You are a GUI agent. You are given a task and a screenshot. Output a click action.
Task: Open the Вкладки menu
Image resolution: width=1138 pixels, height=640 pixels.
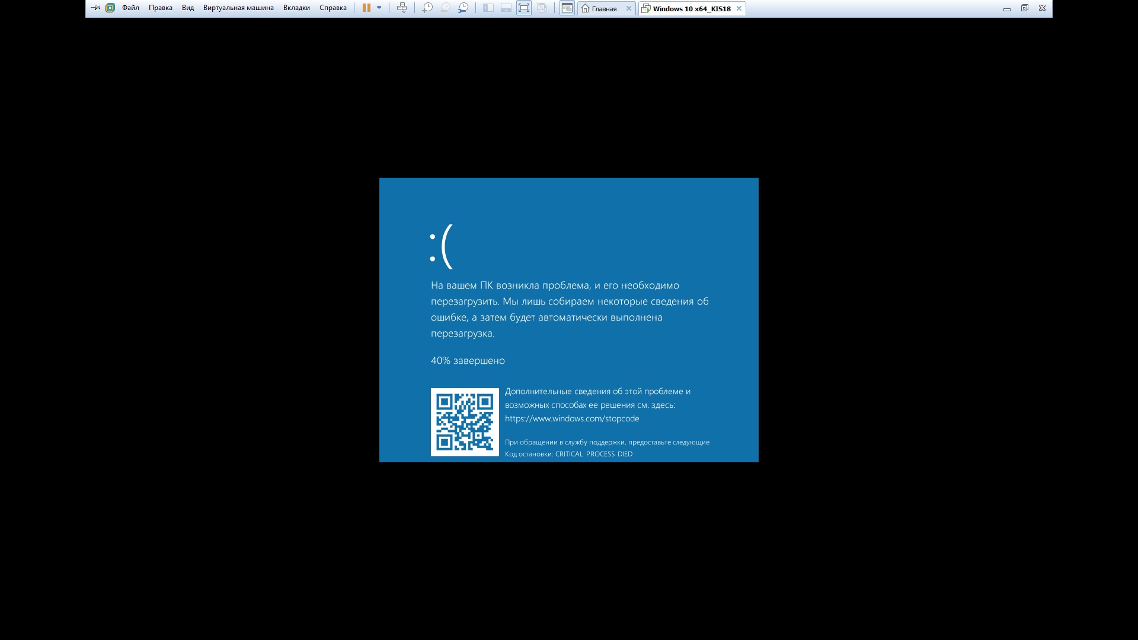[296, 8]
